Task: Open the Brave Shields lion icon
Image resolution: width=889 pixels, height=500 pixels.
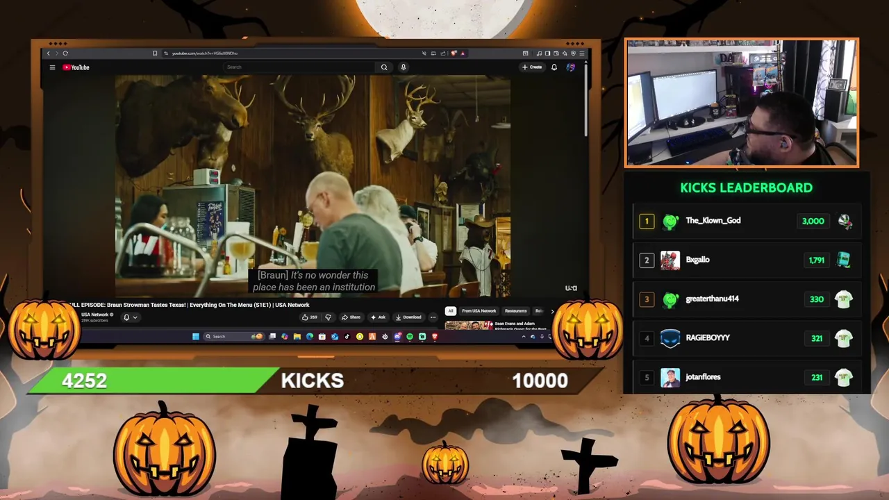Action: (x=454, y=53)
